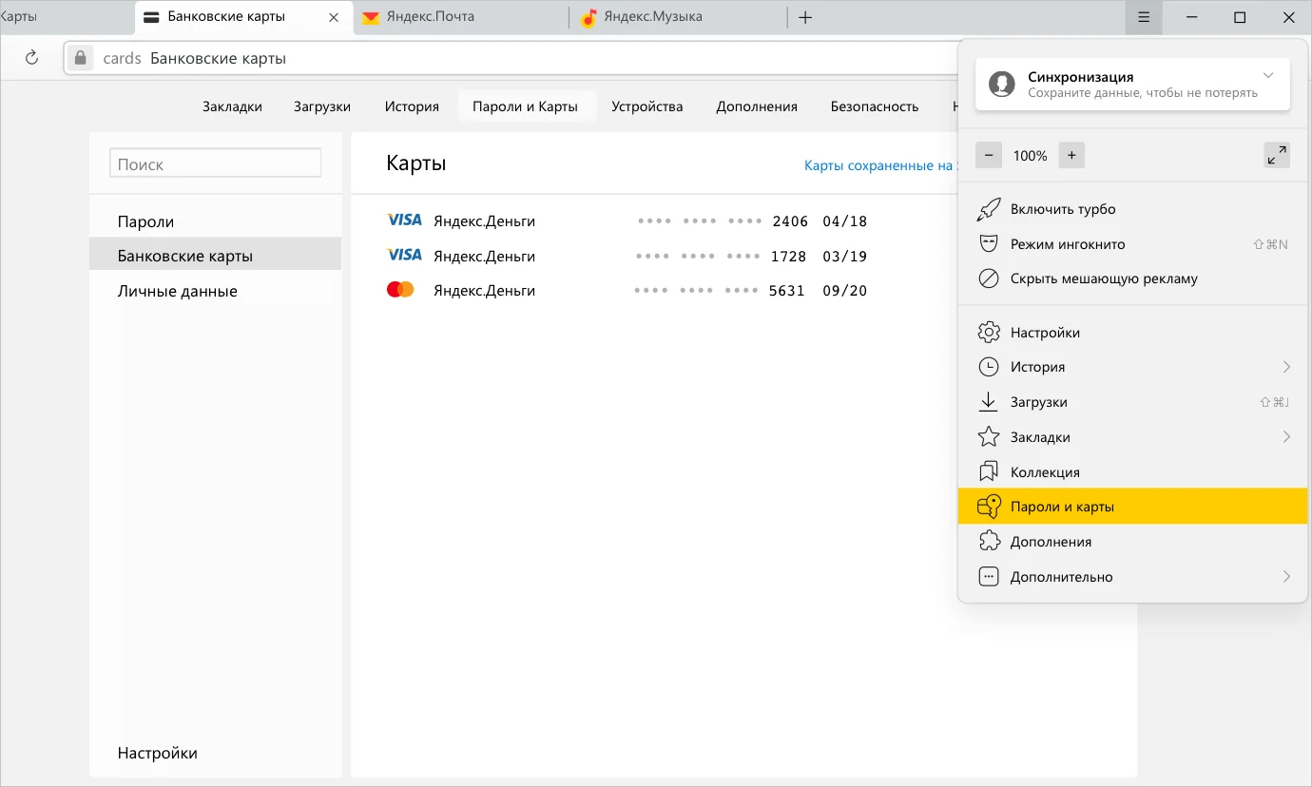Click the Дополнительно ellipsis icon
1312x787 pixels.
[x=989, y=577]
